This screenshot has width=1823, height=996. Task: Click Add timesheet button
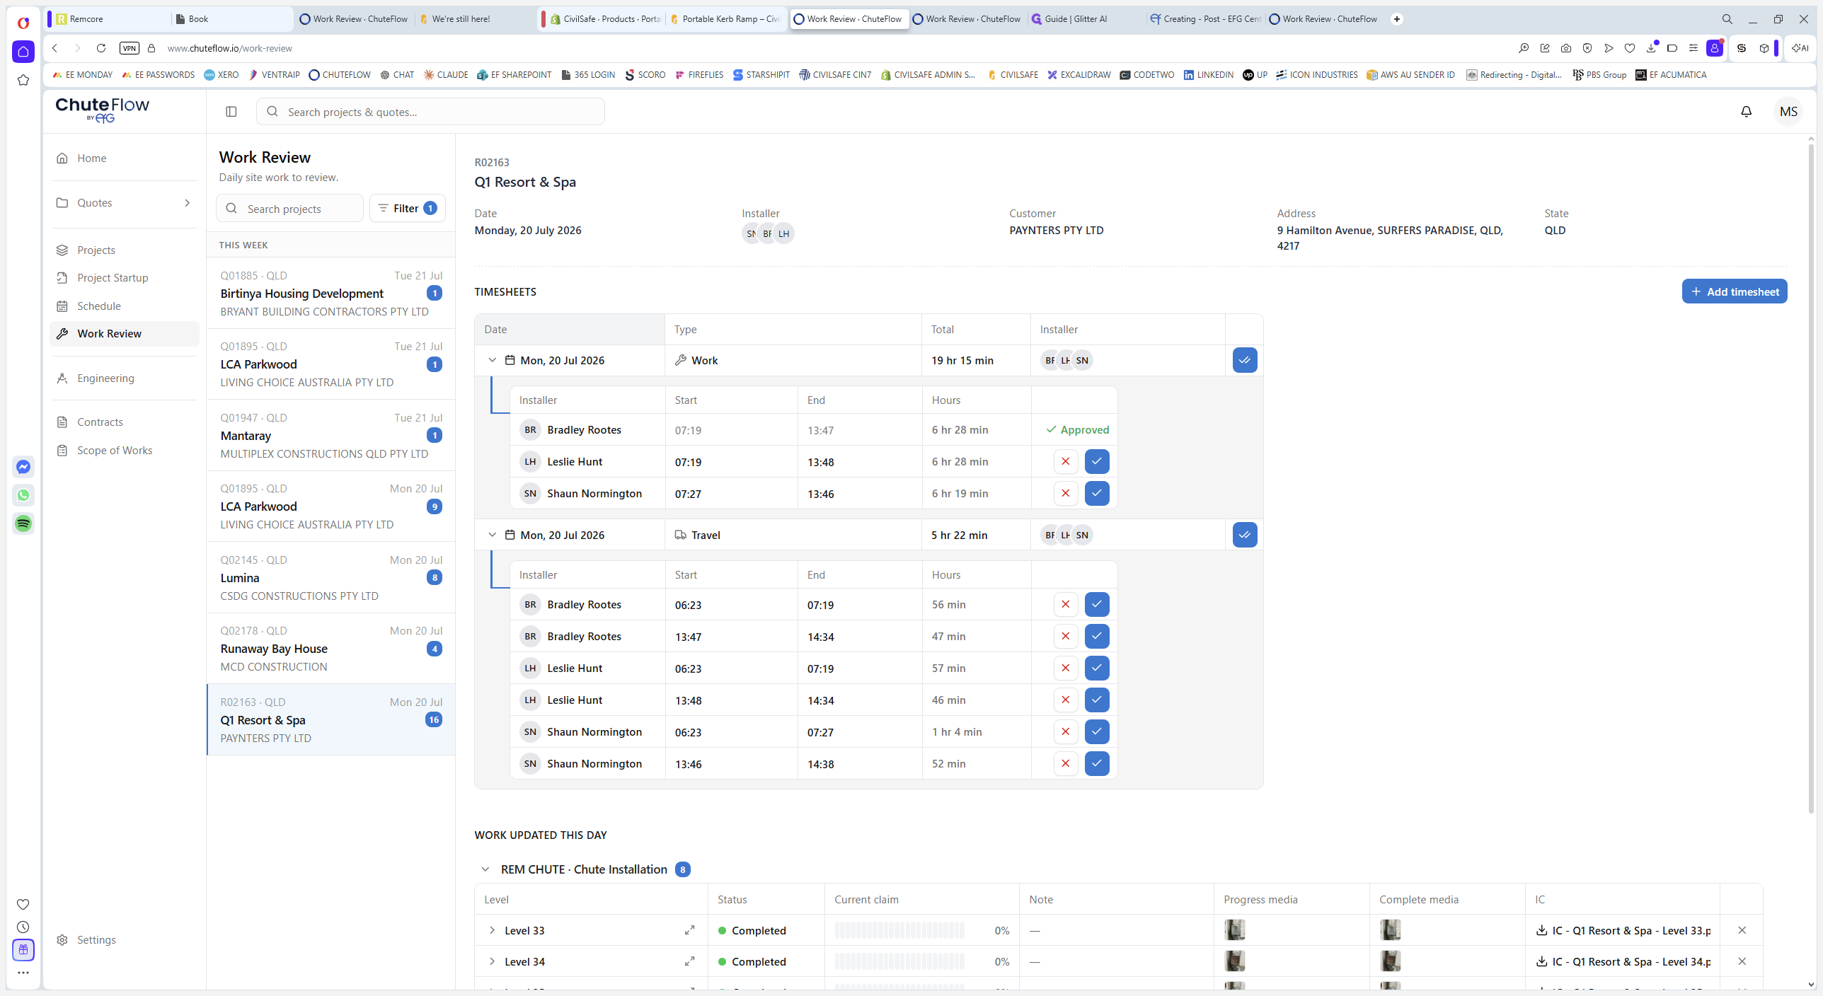coord(1734,291)
